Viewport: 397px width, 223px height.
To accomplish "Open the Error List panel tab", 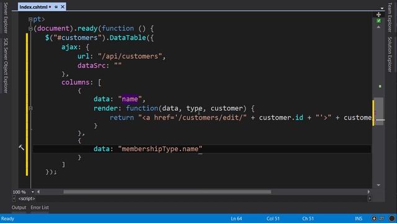I will [x=40, y=208].
